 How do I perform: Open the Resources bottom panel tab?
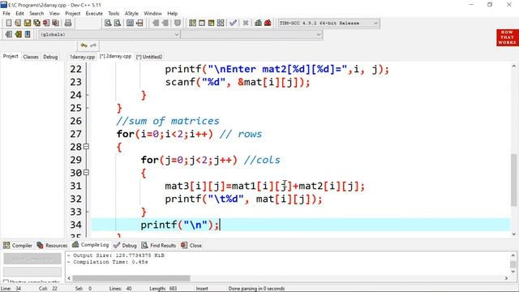coord(52,245)
